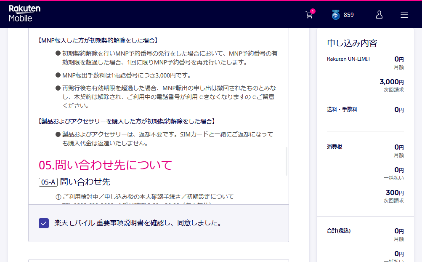Image resolution: width=422 pixels, height=262 pixels.
Task: Click the 【MNP転入した方が初期契約解除をした場合】 heading
Action: [98, 40]
